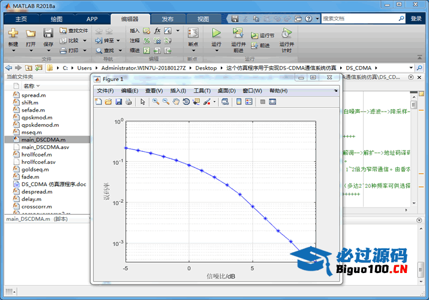The image size is (429, 300).
Task: Select the Pan hand tool
Action: pos(176,102)
